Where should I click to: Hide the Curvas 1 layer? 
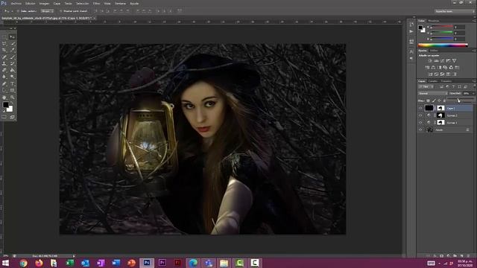coord(420,122)
